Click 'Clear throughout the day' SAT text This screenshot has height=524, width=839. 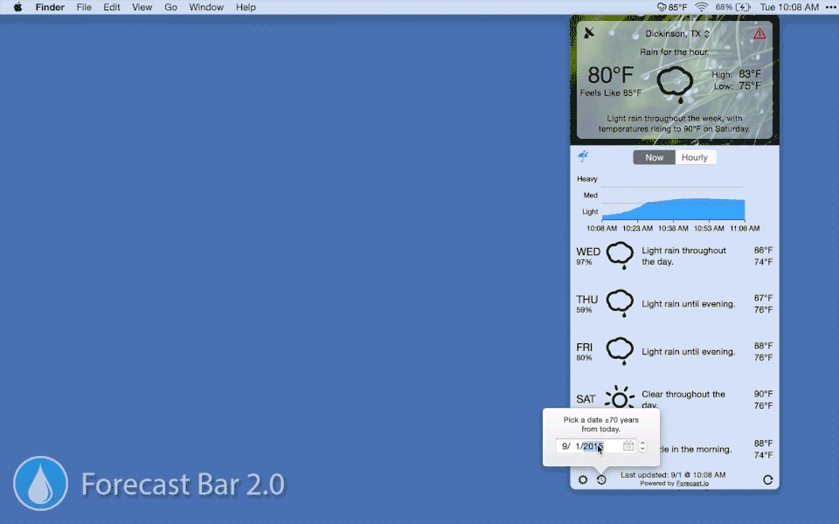coord(683,399)
